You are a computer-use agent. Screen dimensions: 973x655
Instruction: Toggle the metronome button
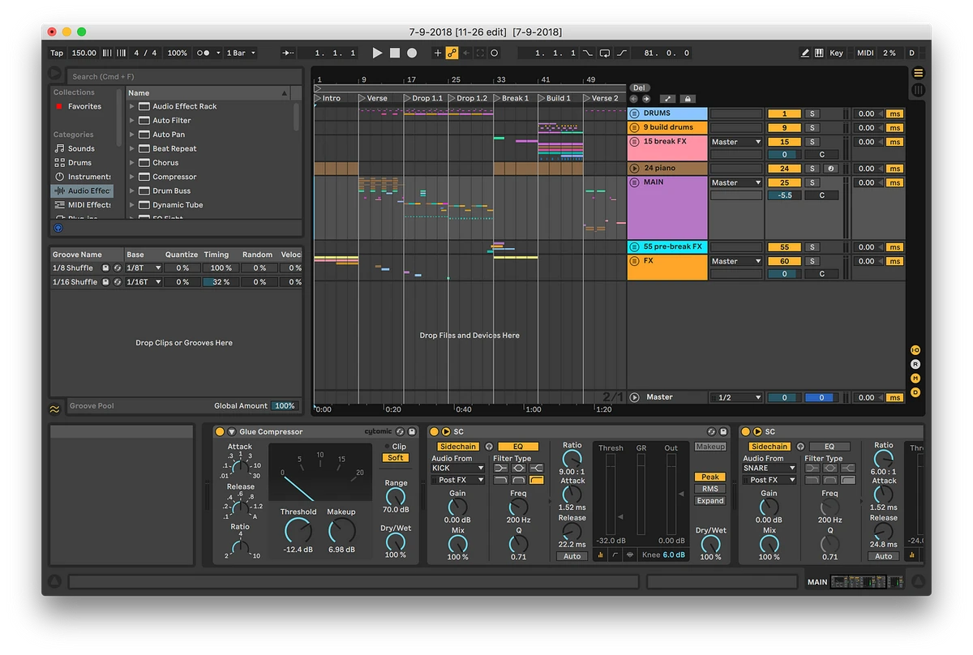click(204, 53)
